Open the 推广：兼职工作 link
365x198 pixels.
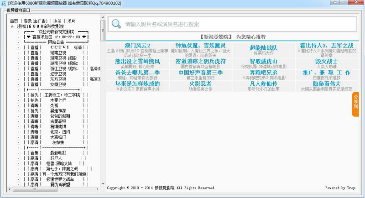pyautogui.click(x=327, y=73)
